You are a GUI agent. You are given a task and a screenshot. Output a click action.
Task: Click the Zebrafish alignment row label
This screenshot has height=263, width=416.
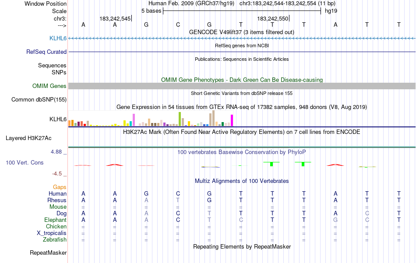coord(55,240)
